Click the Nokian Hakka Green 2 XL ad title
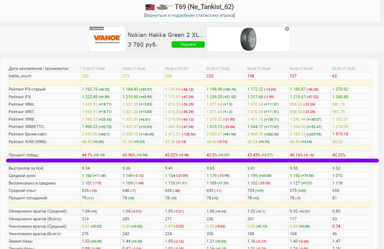The image size is (384, 249). [x=165, y=35]
